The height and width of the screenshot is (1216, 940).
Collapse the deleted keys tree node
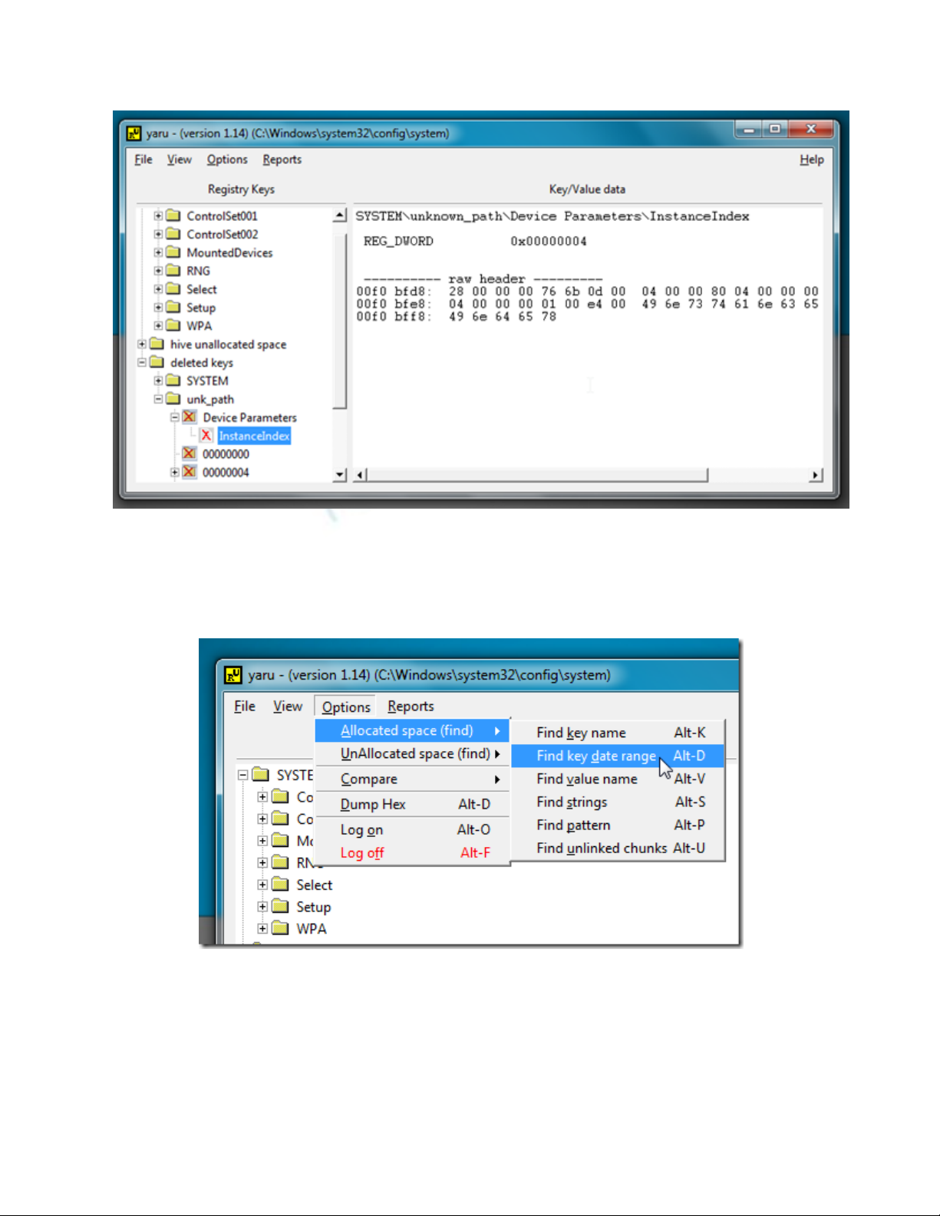(142, 363)
